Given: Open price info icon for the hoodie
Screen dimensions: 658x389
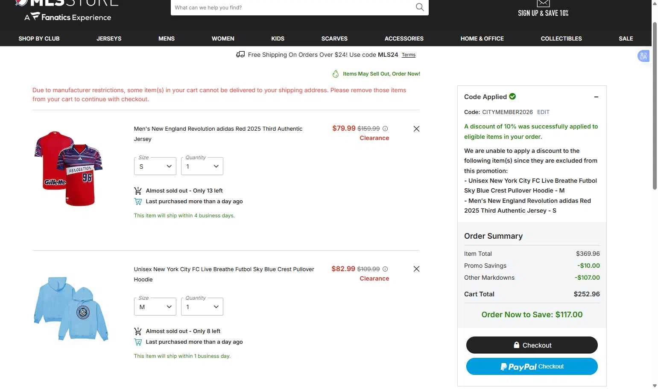Looking at the screenshot, I should point(385,269).
